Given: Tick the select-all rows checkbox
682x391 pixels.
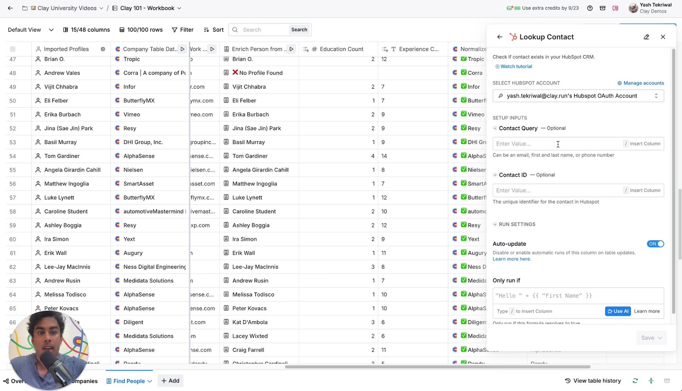Looking at the screenshot, I should click(12, 49).
